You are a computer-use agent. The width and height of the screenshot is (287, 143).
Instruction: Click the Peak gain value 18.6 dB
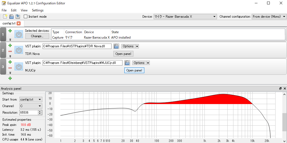(26, 125)
